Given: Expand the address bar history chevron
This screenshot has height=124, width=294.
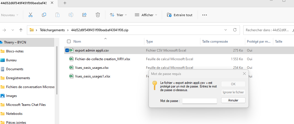Looking at the screenshot, I should (226, 30).
